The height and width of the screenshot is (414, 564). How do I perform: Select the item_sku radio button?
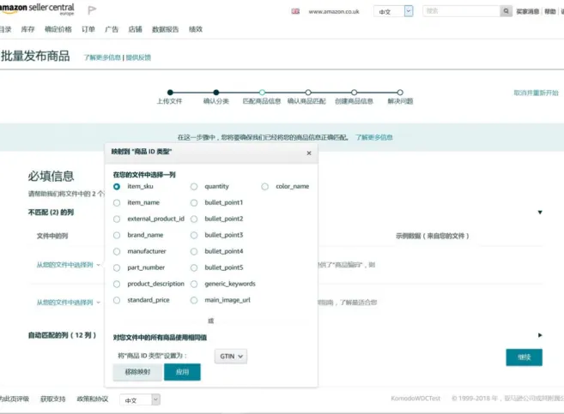pos(117,187)
